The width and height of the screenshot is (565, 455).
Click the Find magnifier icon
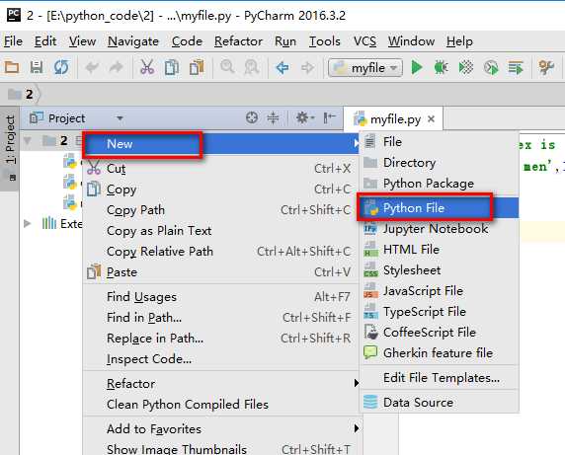click(x=227, y=67)
